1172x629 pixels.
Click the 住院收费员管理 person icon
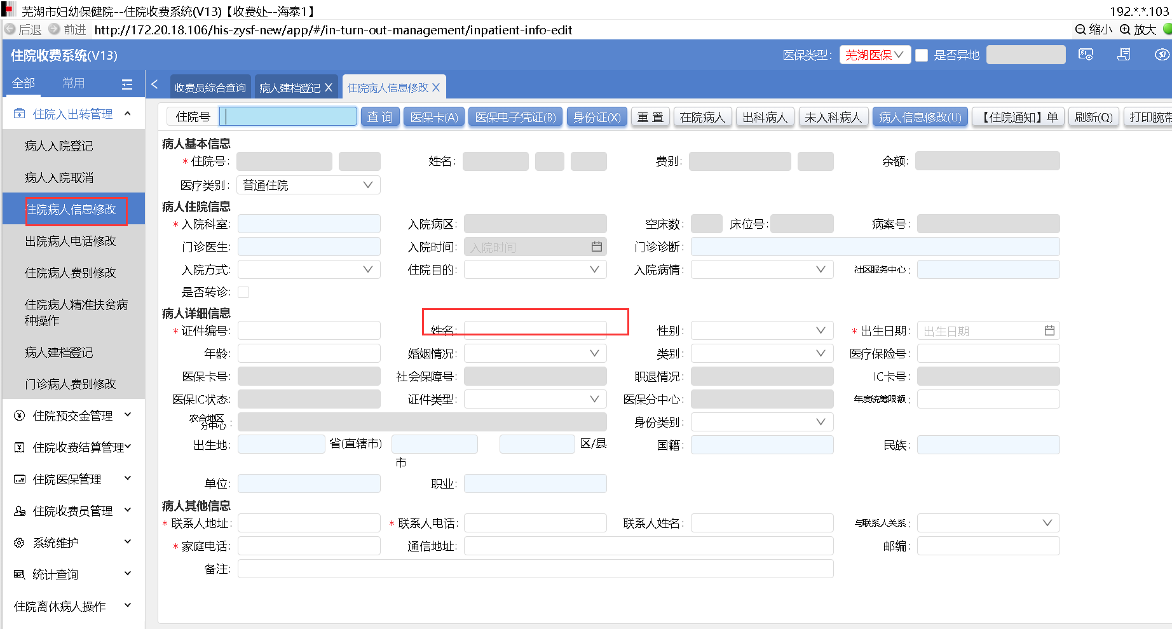pyautogui.click(x=20, y=511)
